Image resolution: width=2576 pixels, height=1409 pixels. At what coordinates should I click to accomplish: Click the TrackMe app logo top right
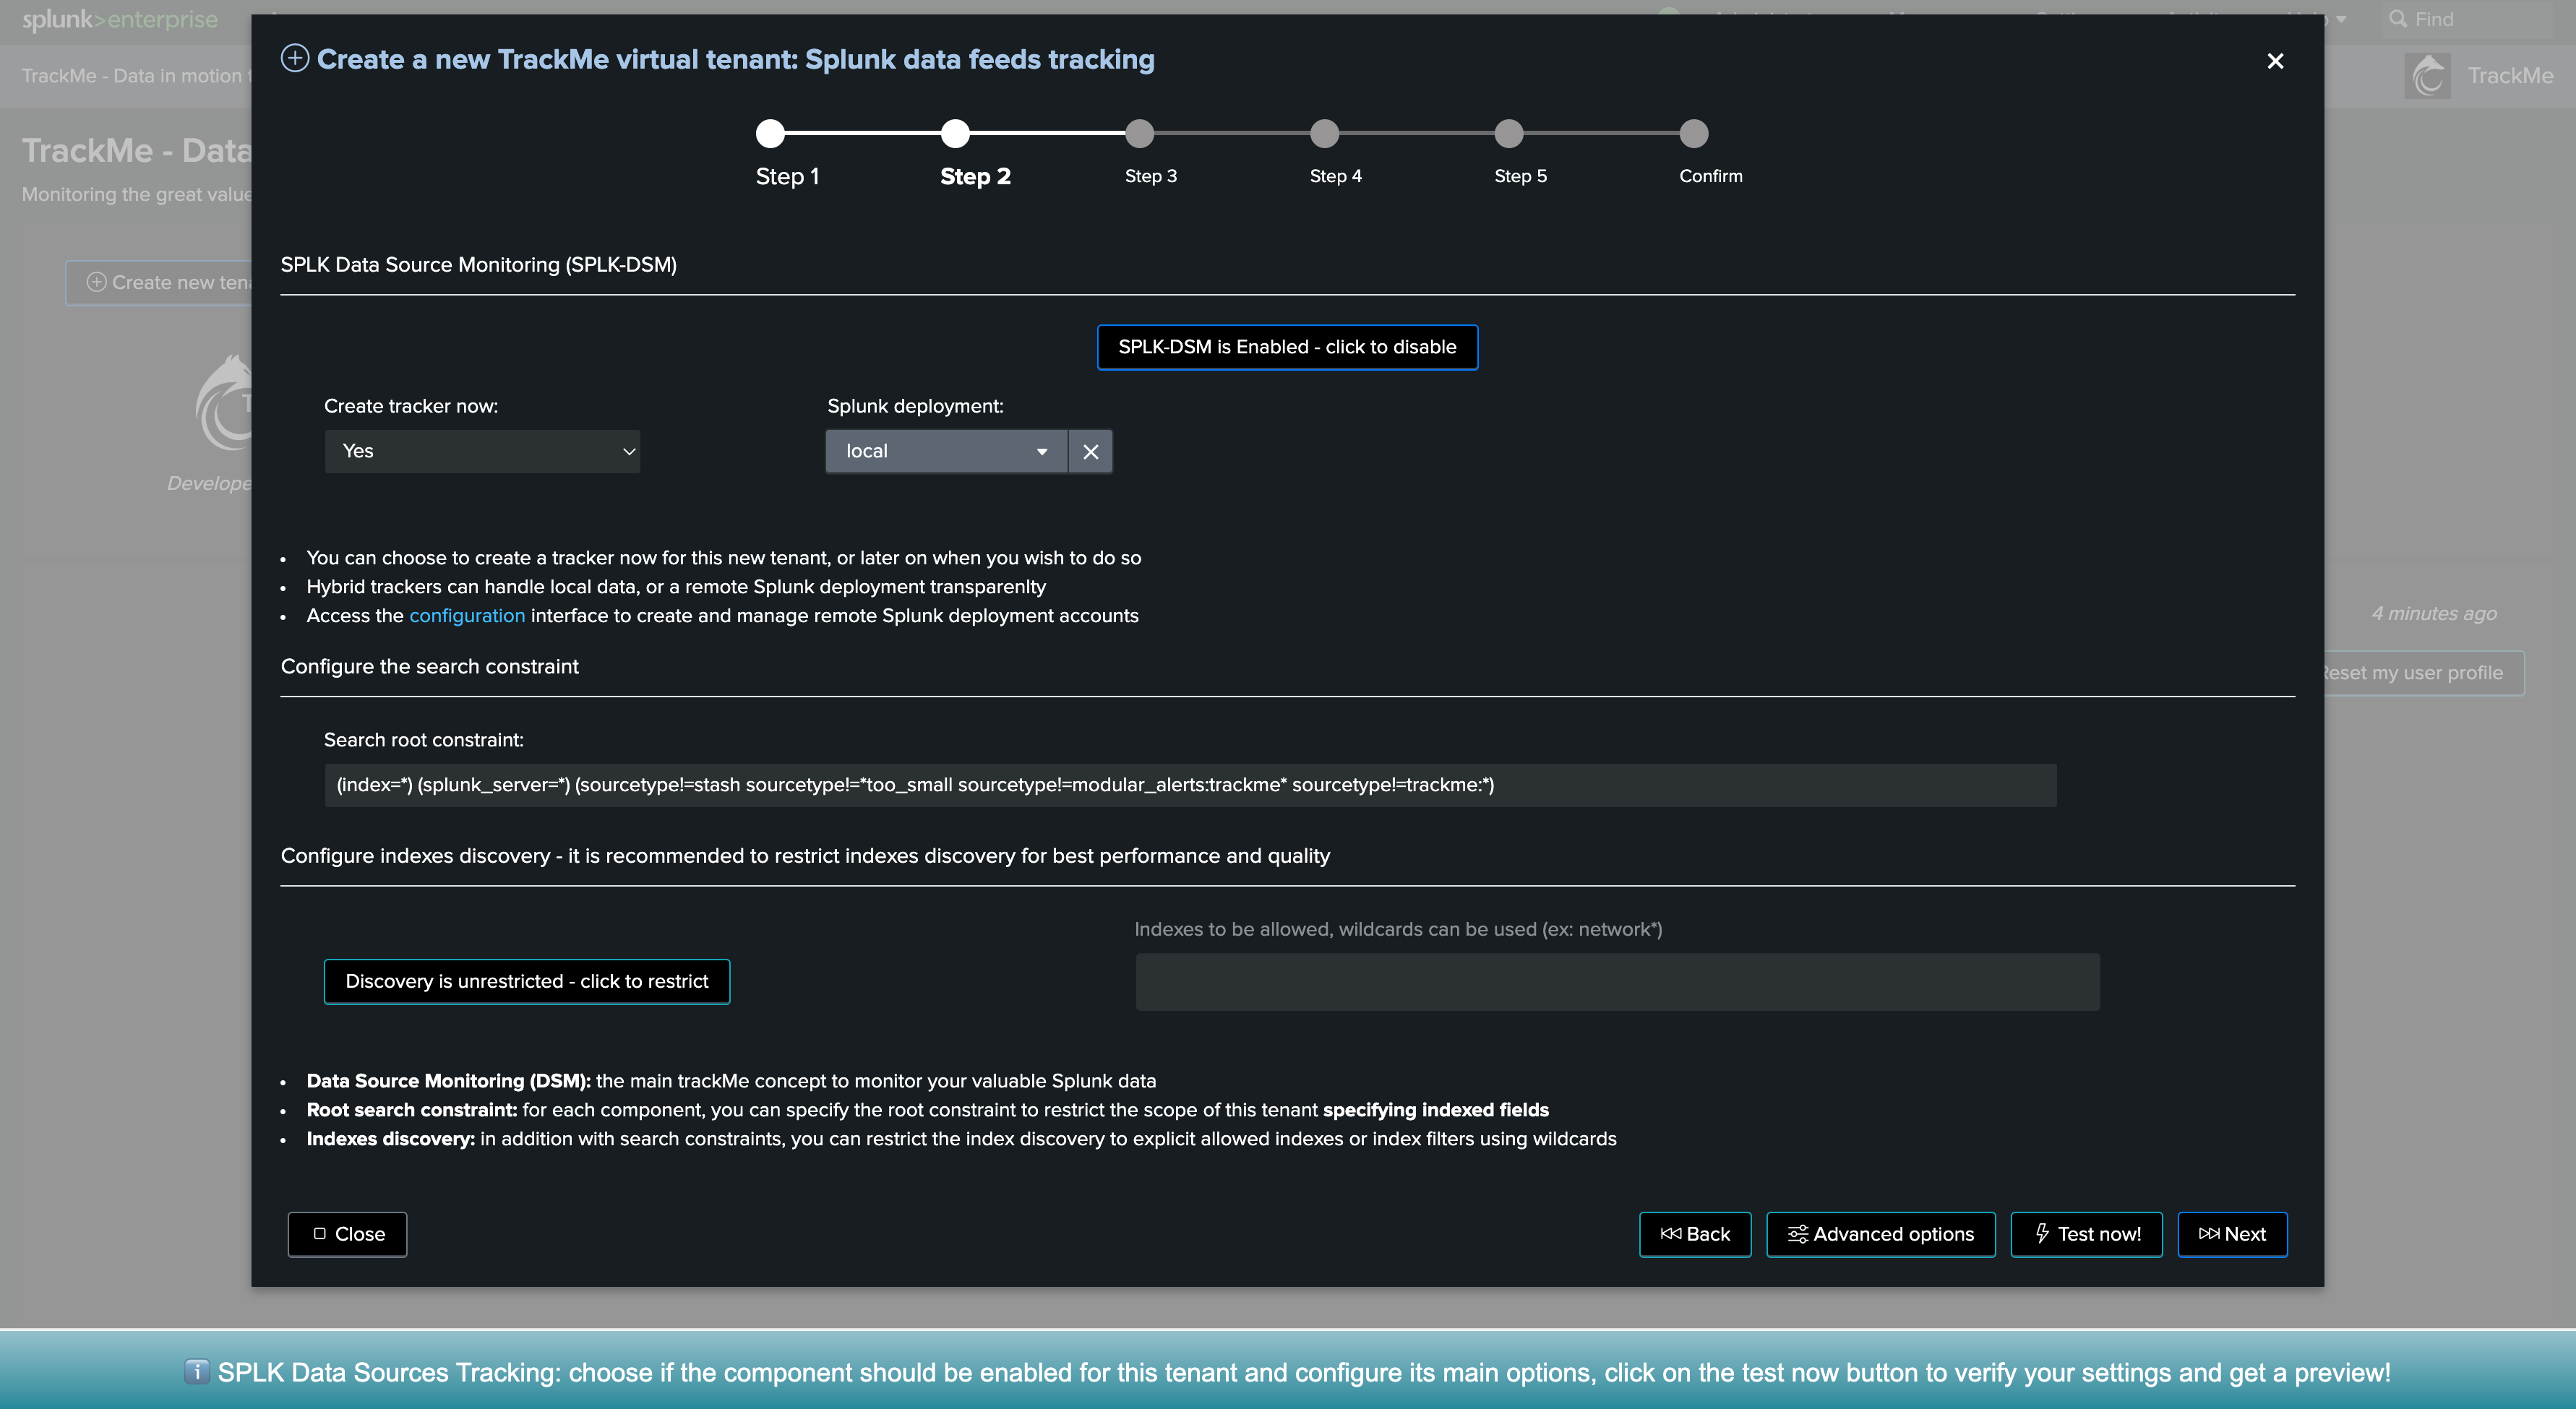coord(2427,75)
